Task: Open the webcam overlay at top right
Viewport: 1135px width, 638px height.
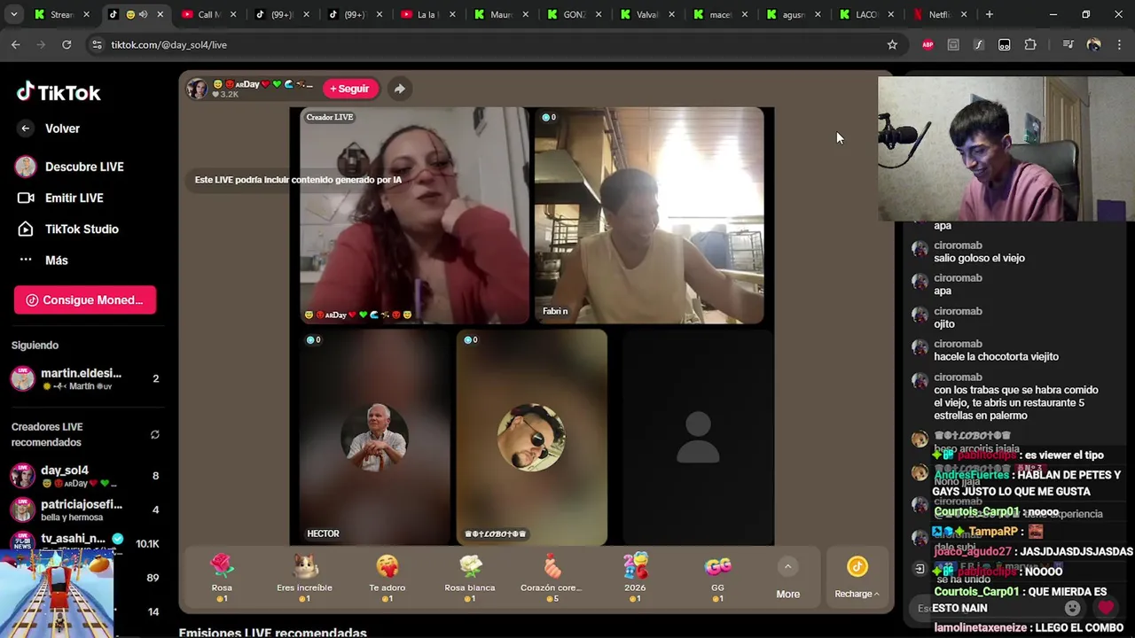Action: (1006, 148)
